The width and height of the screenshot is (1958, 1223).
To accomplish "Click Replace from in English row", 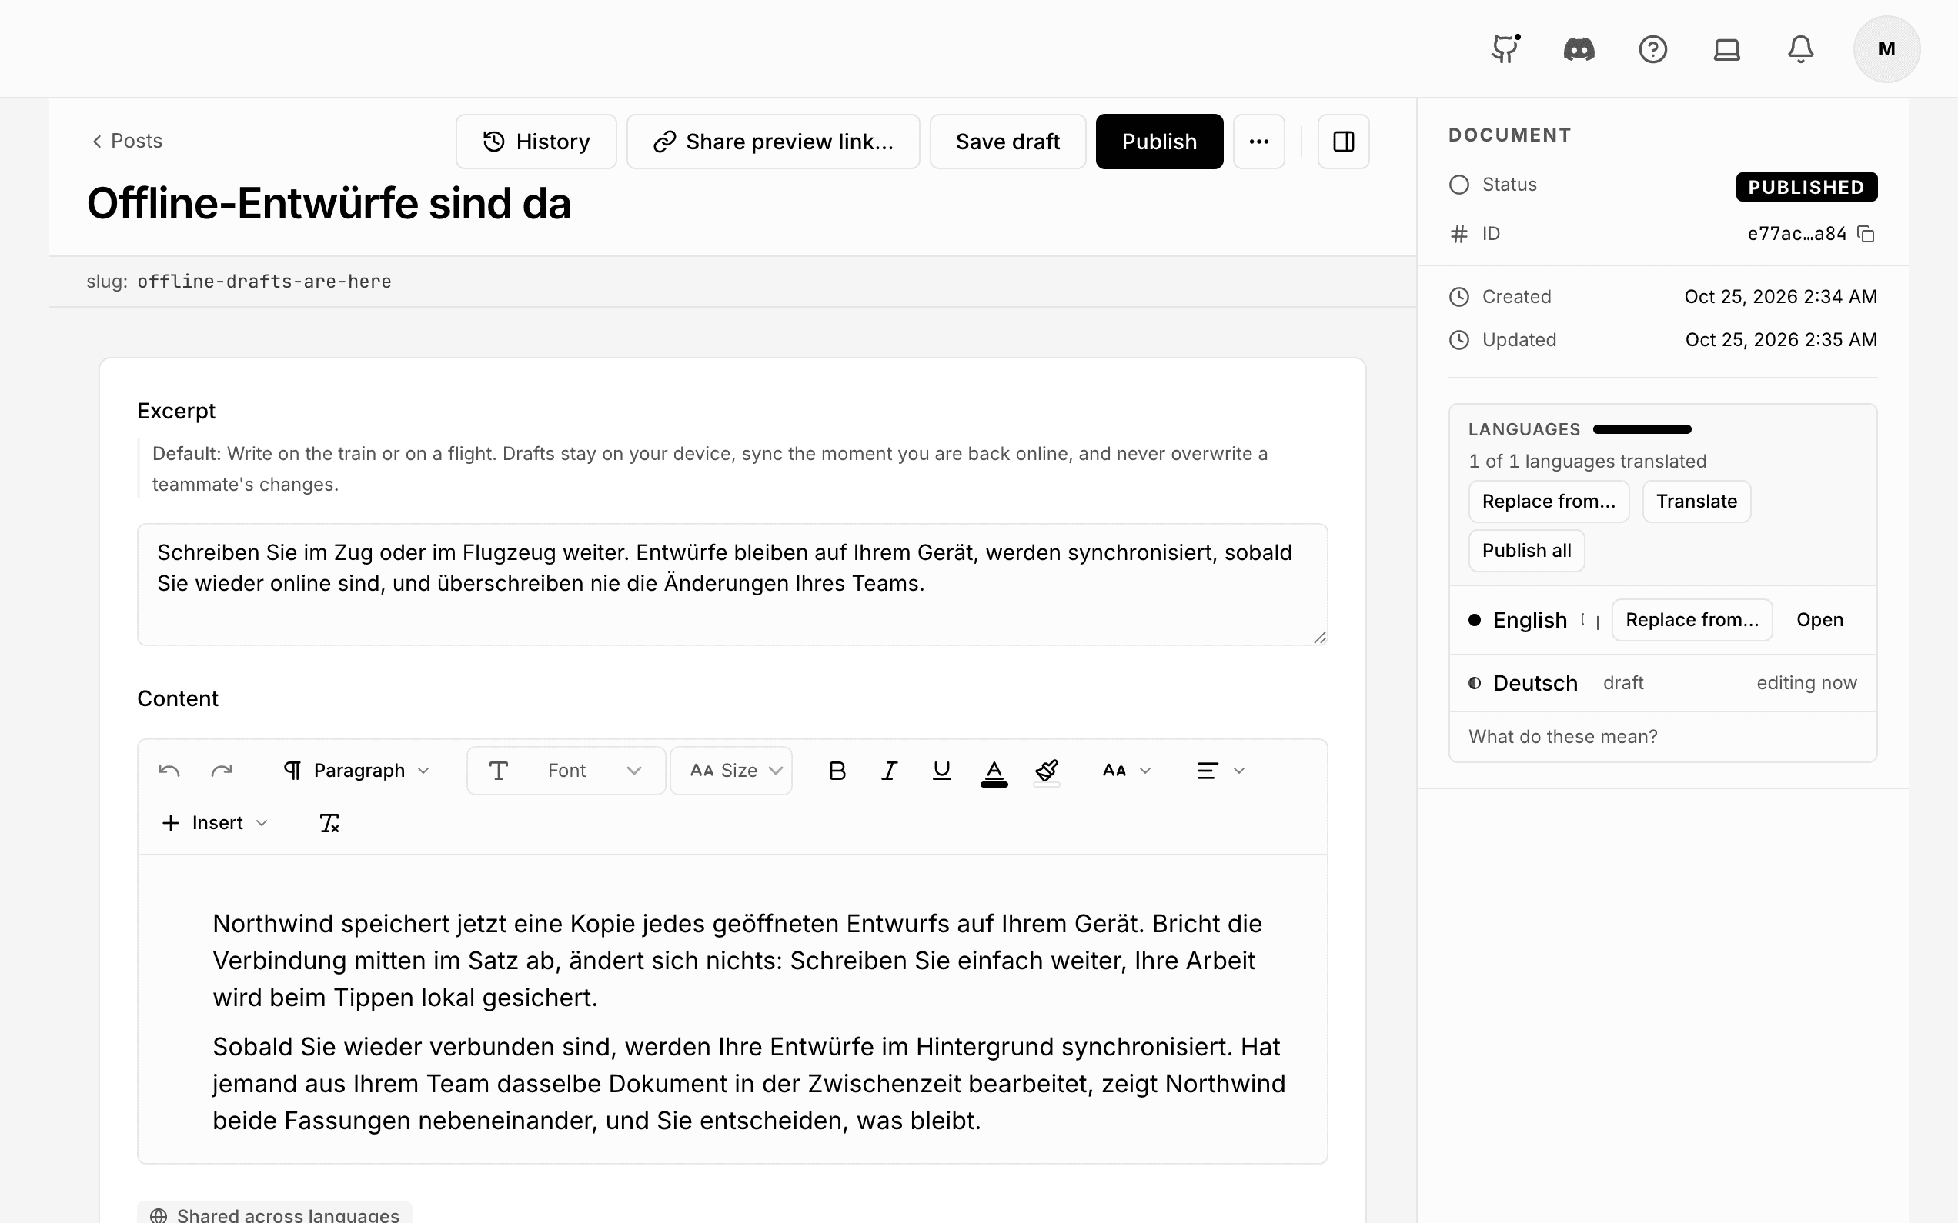I will pos(1692,620).
